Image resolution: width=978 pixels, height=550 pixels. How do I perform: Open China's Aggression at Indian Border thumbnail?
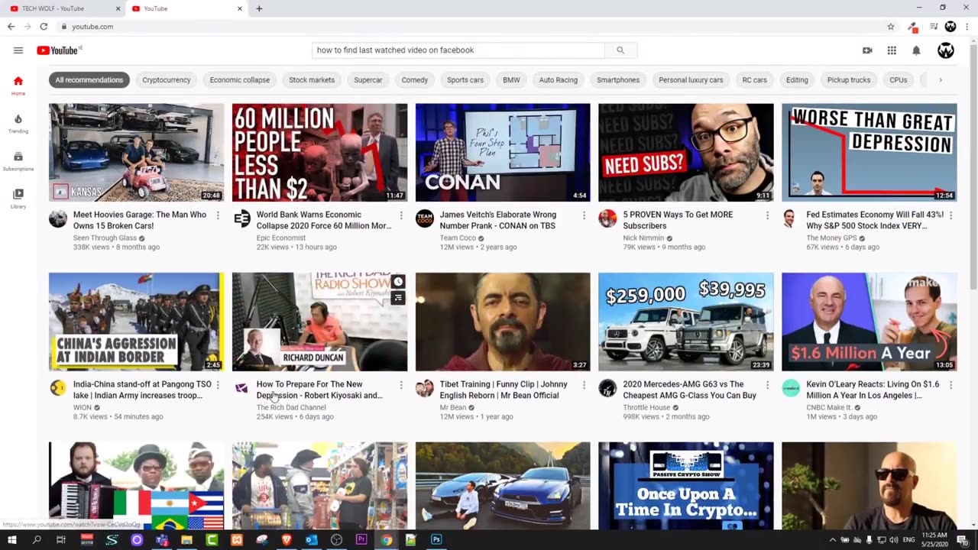tap(136, 322)
